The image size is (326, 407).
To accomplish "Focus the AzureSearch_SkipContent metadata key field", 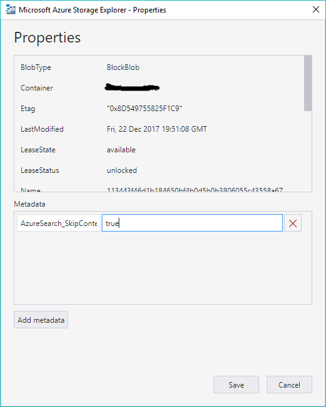I will point(59,223).
